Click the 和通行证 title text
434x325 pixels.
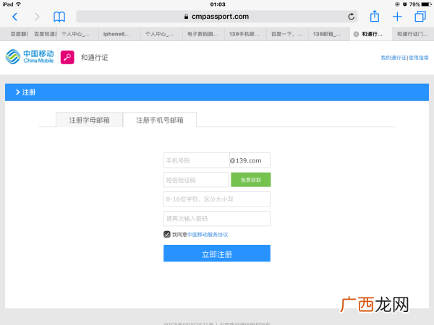pos(94,58)
